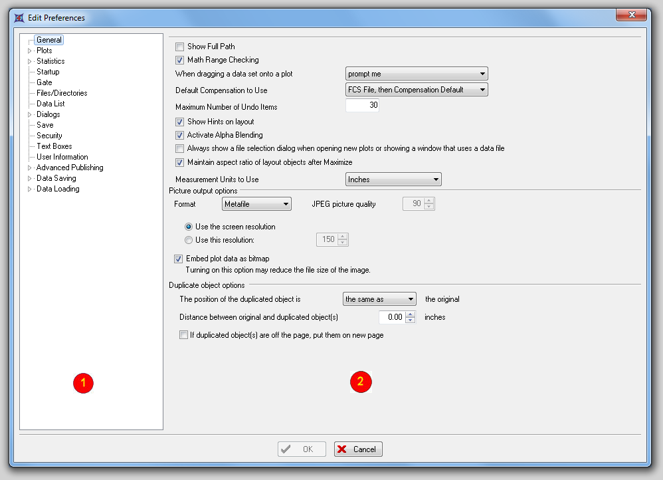Open the Security preferences category

click(x=49, y=136)
